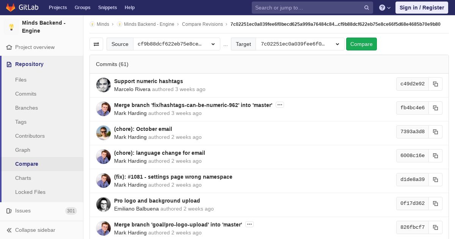The image size is (455, 239).
Task: Open the 'Support numeric hashtags' commit
Action: [148, 81]
